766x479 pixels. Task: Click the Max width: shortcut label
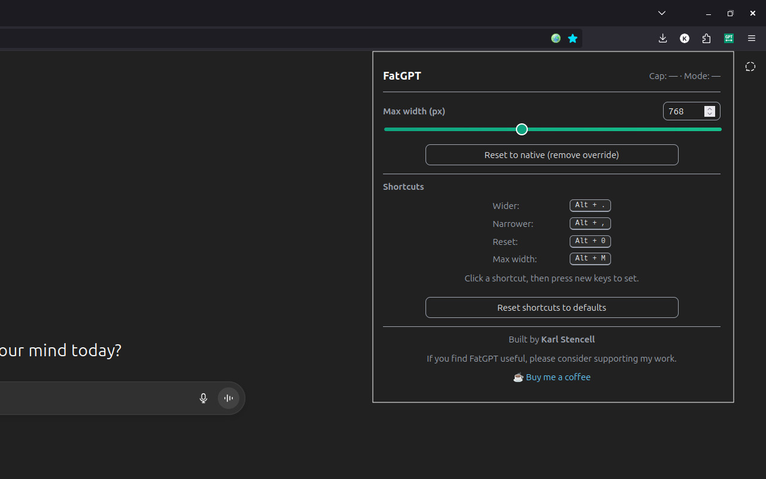515,259
